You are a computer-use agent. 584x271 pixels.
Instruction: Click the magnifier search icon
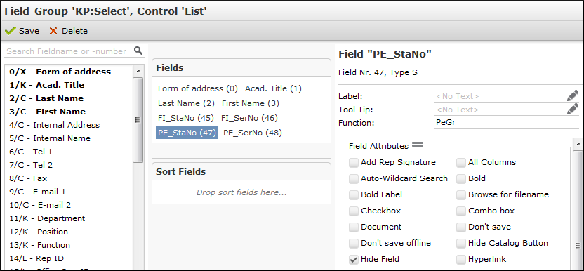pos(138,51)
